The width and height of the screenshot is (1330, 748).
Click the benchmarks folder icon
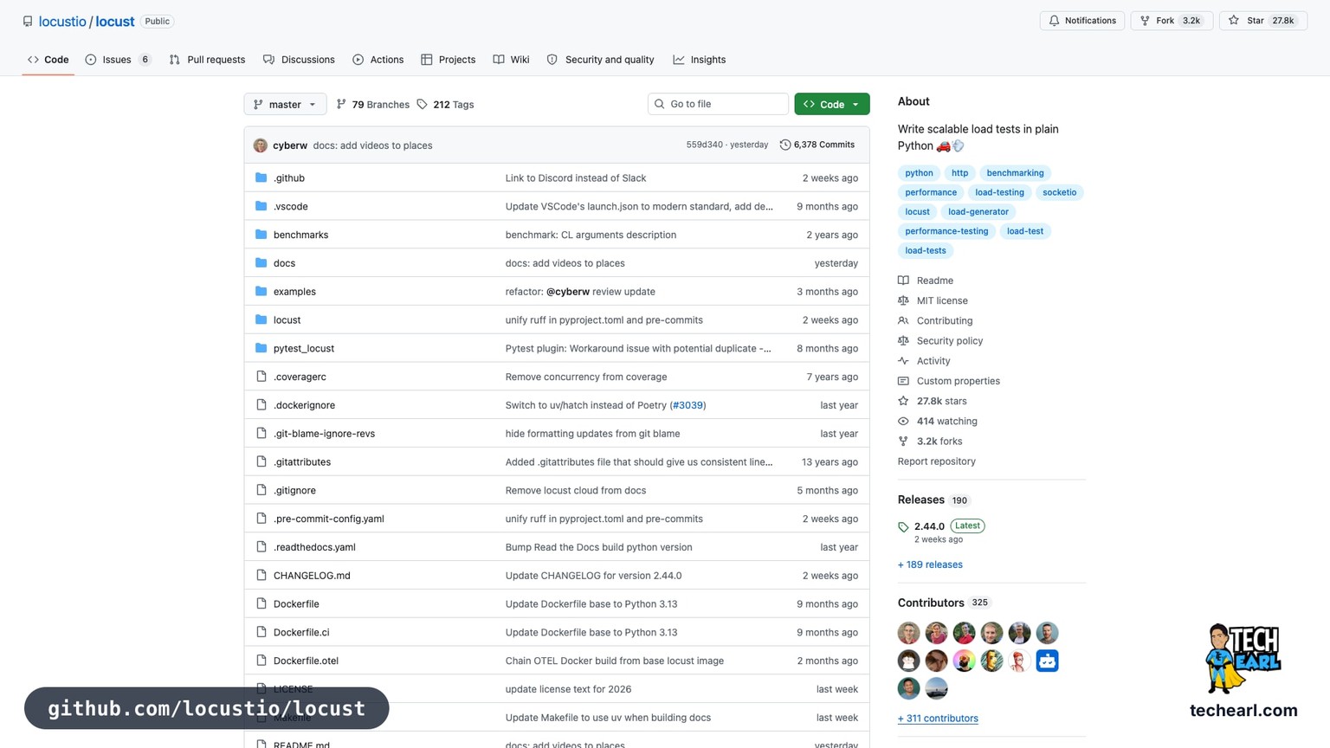pos(261,235)
